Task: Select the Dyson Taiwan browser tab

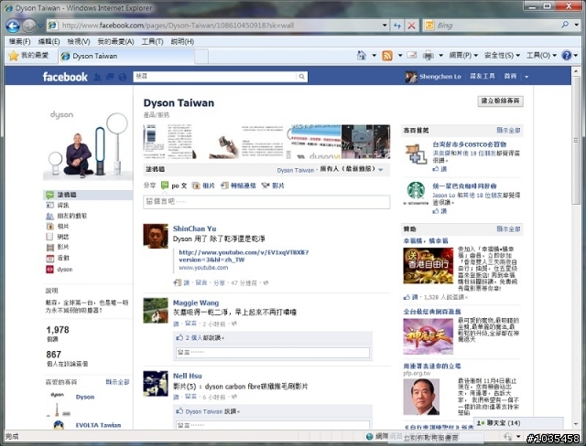Action: 126,56
